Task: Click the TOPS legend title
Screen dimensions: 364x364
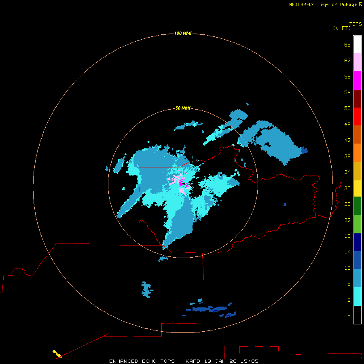Action: [x=356, y=24]
